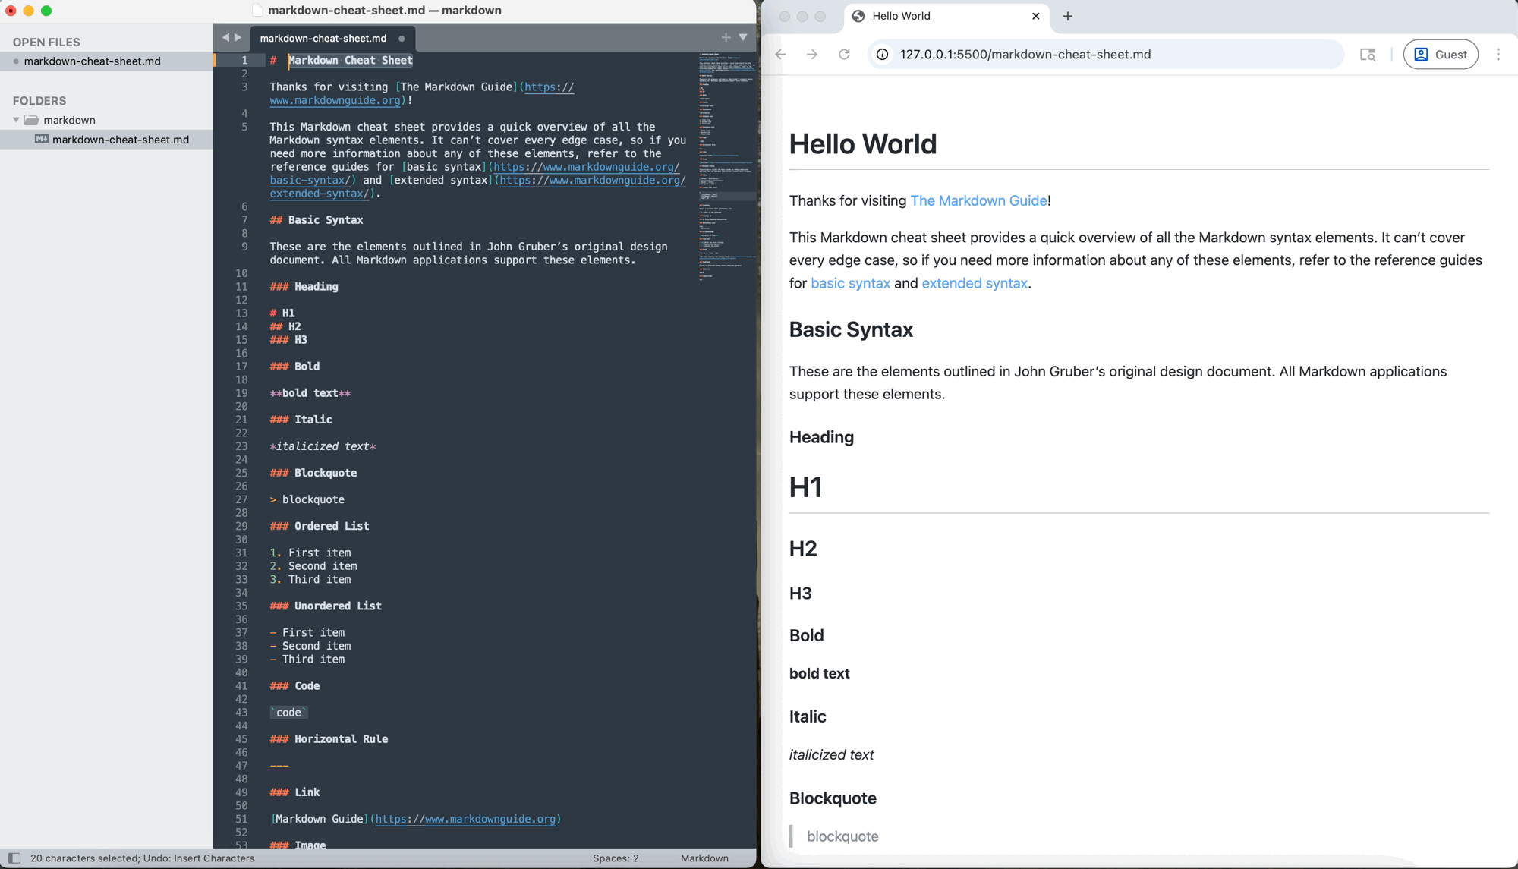Change the syntax by clicking Markdown in the status bar
The image size is (1518, 869).
[704, 858]
